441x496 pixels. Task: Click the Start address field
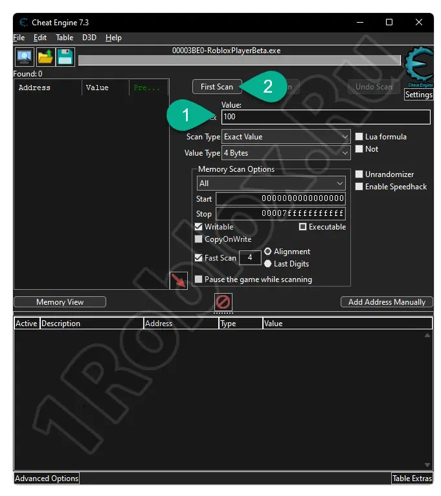pos(280,198)
